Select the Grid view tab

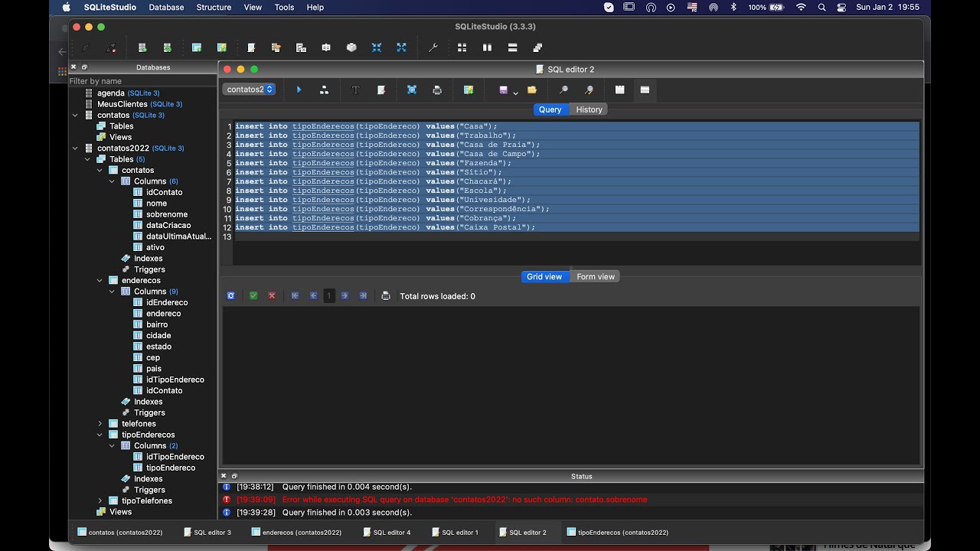point(544,277)
